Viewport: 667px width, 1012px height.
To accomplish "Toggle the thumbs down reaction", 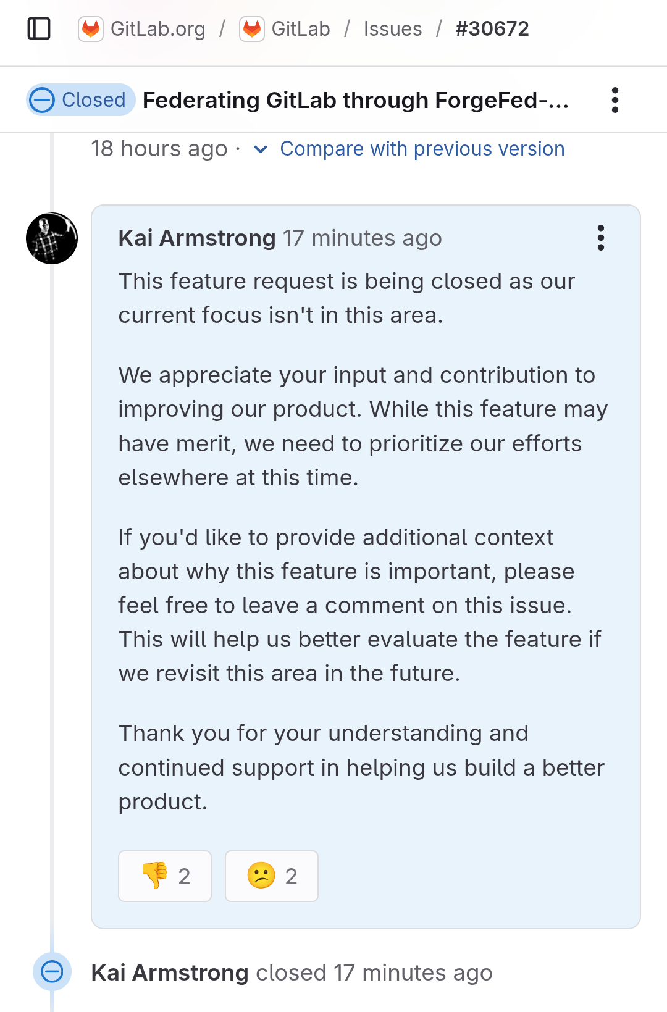I will coord(165,876).
